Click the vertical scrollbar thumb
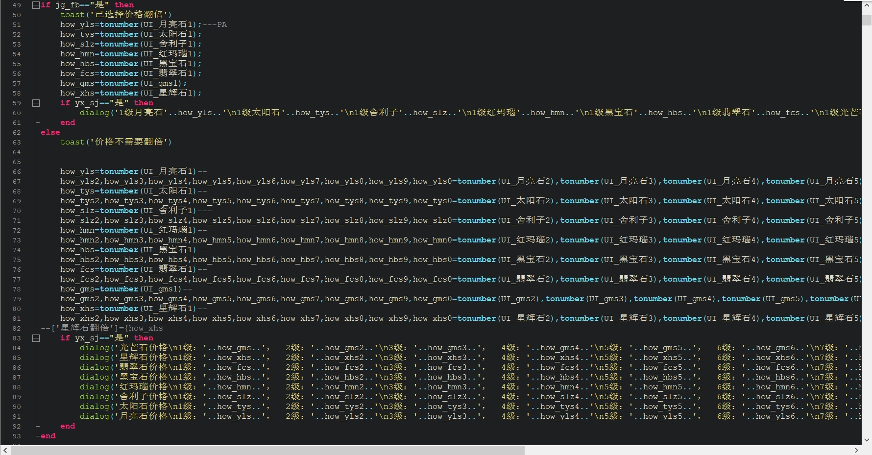Image resolution: width=872 pixels, height=455 pixels. (867, 20)
